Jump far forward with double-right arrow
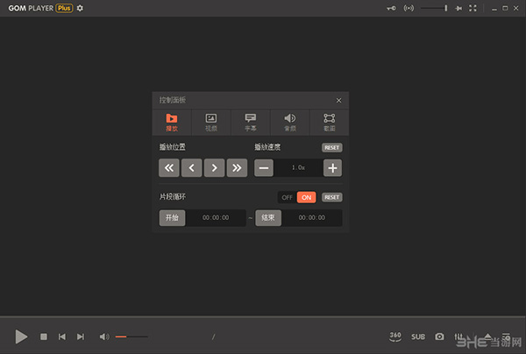This screenshot has height=354, width=526. click(x=237, y=167)
